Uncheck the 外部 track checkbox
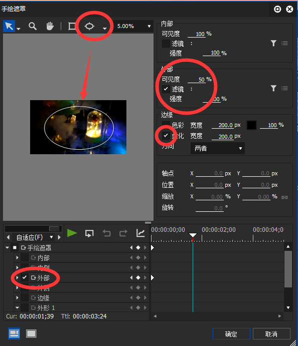Viewport: 298px width, 346px height. (x=25, y=277)
